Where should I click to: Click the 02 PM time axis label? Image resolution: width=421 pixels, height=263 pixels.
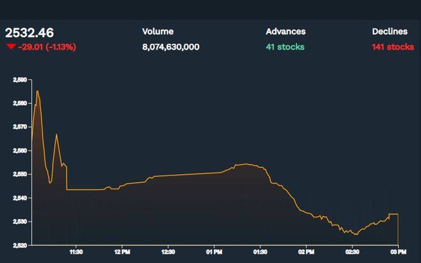306,252
